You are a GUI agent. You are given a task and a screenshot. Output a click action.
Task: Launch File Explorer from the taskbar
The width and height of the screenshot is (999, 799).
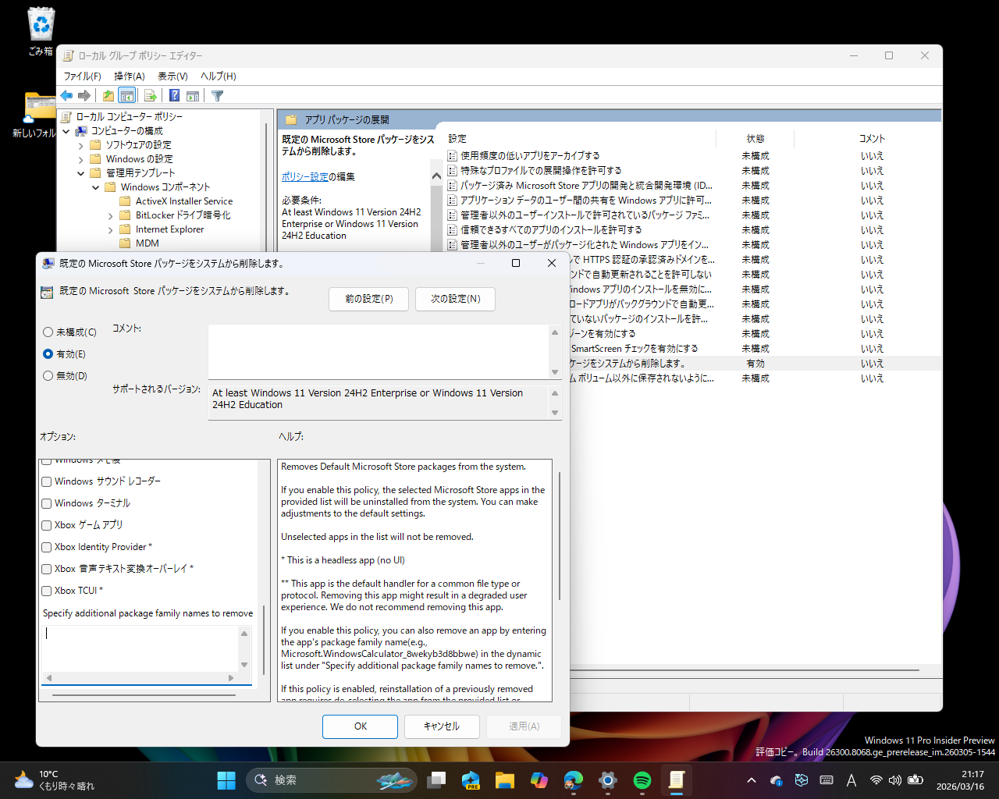pos(505,780)
